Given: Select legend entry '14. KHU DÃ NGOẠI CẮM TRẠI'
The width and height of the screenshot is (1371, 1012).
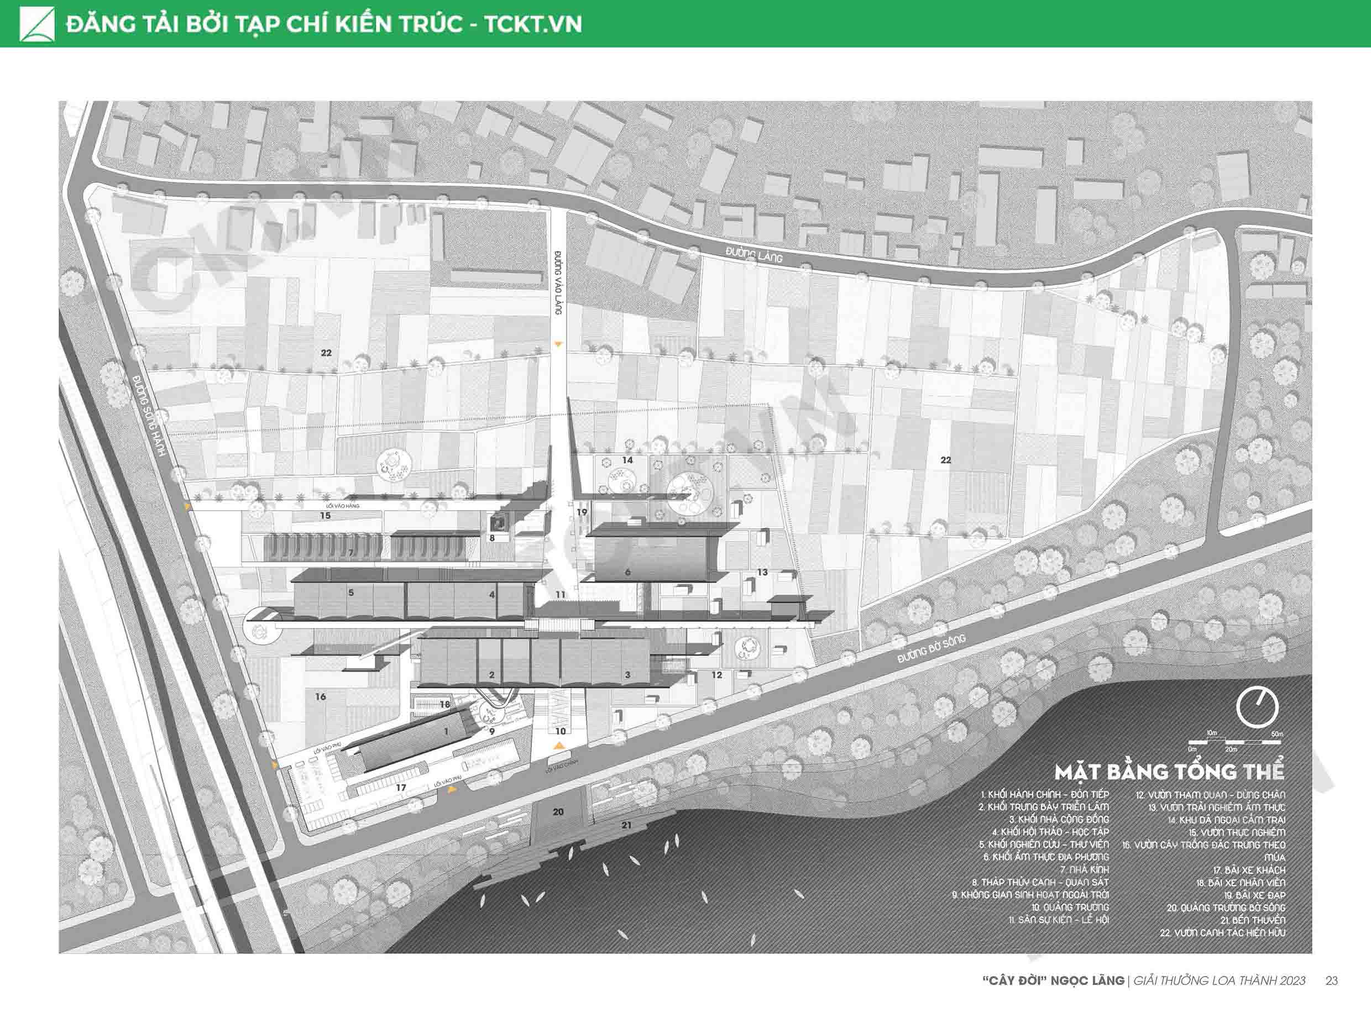Looking at the screenshot, I should tap(1226, 820).
